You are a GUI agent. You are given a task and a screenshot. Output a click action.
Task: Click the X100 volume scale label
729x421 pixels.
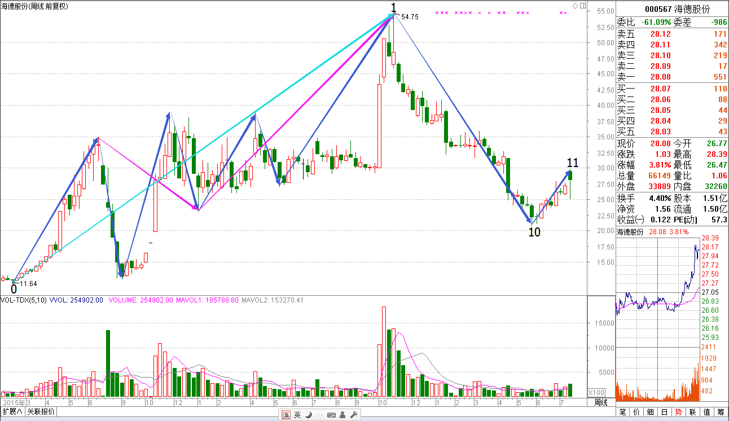click(x=597, y=392)
